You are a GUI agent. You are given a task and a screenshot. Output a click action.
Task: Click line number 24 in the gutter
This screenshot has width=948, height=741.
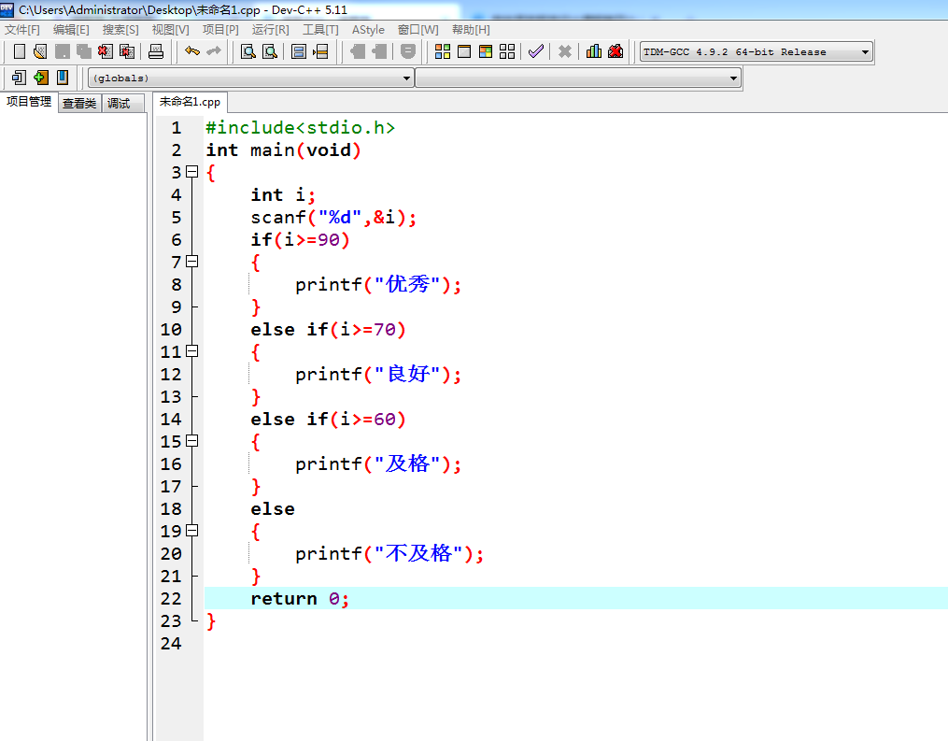171,643
